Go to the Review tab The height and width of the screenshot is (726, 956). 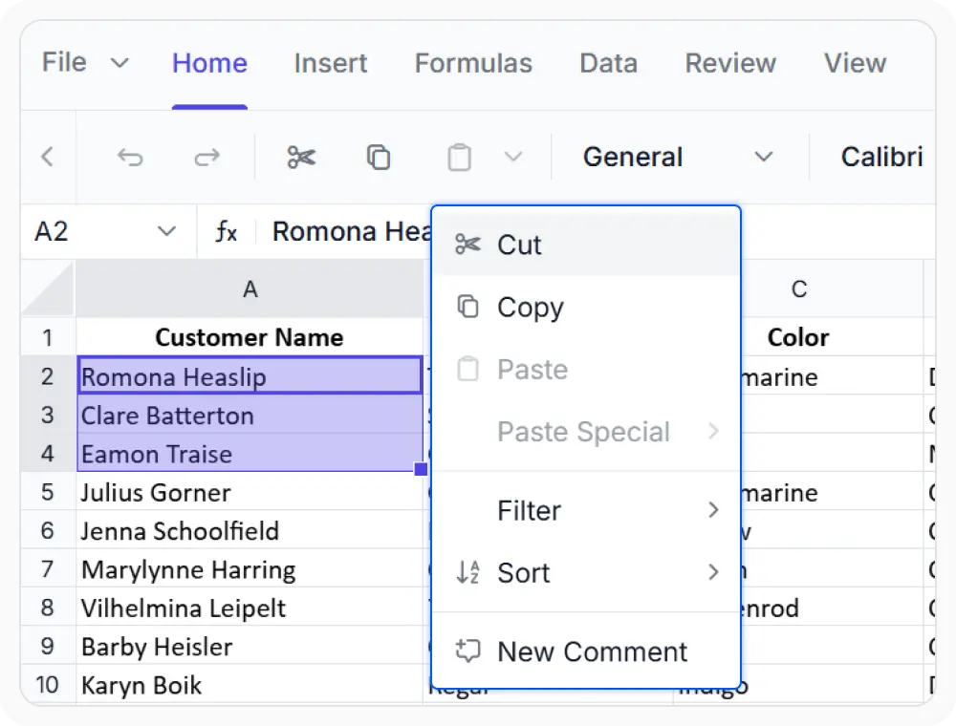[x=730, y=63]
